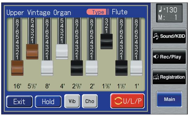Return to the Main screen
Image resolution: width=188 pixels, height=115 pixels.
[x=169, y=99]
